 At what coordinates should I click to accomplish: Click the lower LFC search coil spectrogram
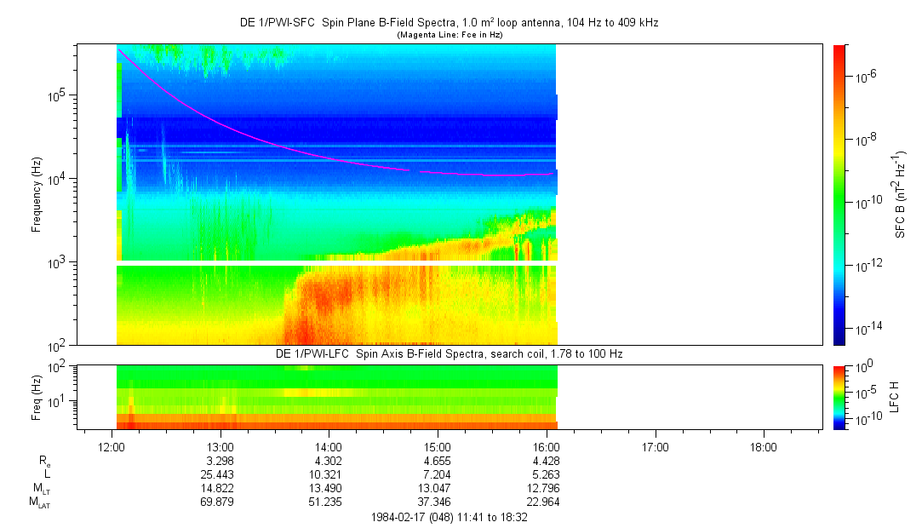[336, 397]
